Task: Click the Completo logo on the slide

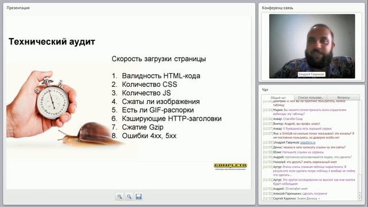Action: point(230,166)
